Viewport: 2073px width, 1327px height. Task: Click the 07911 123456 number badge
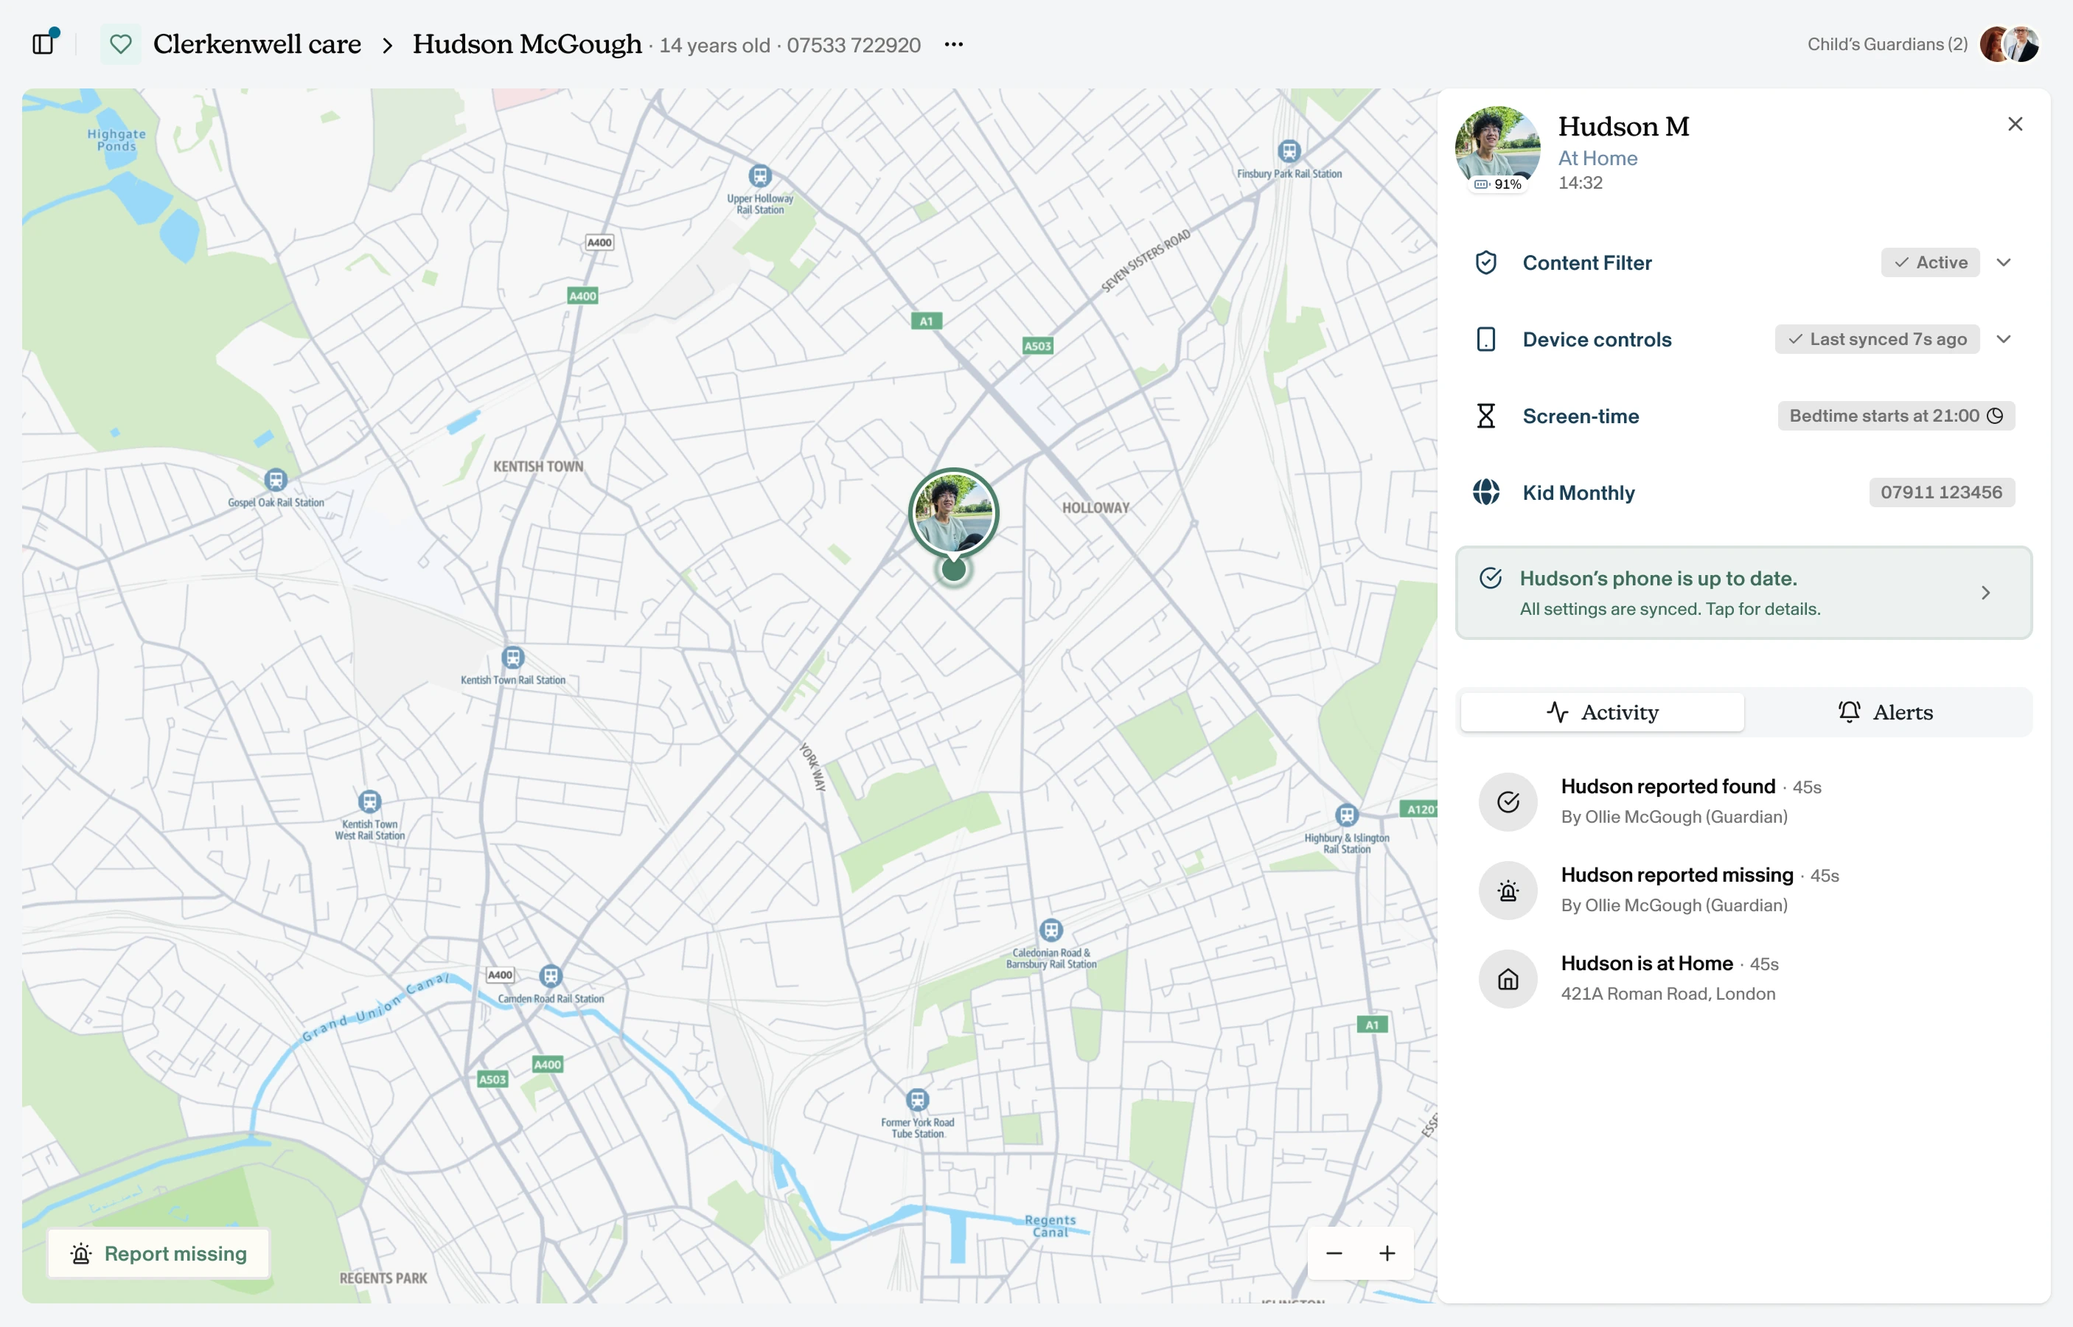pos(1941,492)
